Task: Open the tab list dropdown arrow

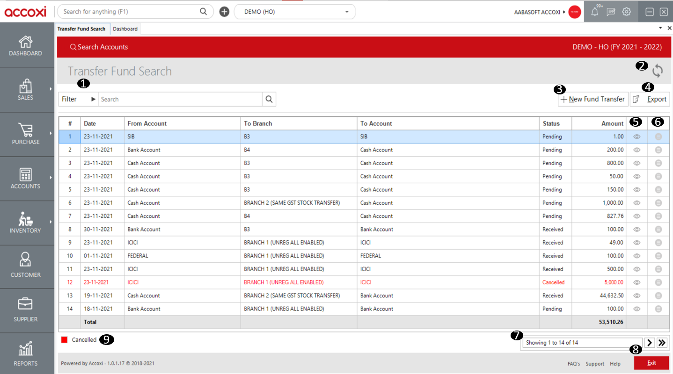Action: coord(660,28)
